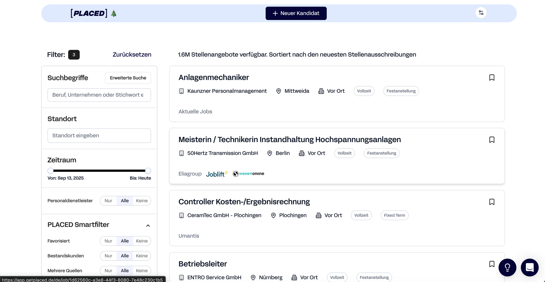Set Bestandskunden filter to Nur

pos(108,256)
